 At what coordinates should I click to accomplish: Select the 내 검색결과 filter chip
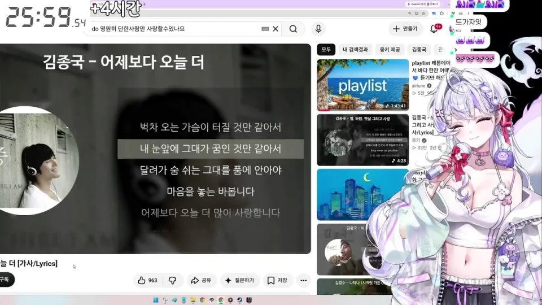[355, 50]
